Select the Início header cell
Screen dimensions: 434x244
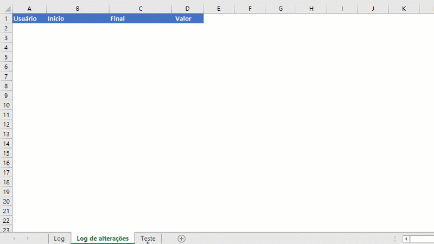coord(78,18)
